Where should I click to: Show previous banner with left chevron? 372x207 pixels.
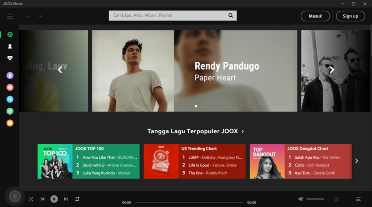[60, 70]
